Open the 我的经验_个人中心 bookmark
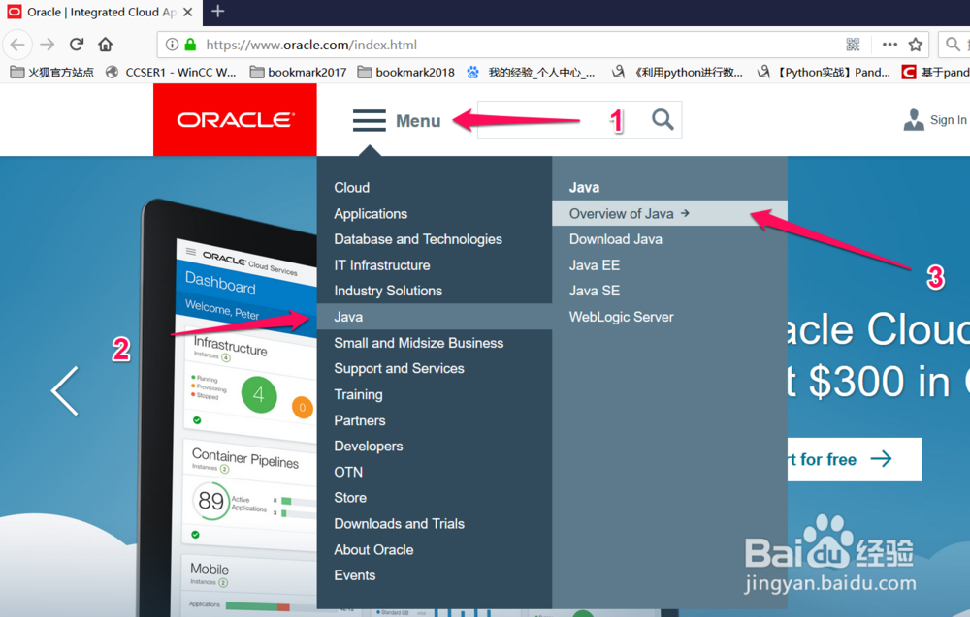This screenshot has width=970, height=617. (x=531, y=73)
